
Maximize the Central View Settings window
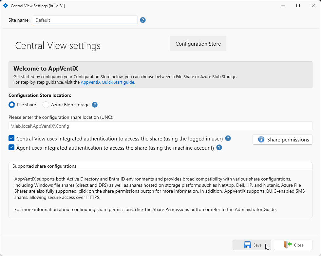(x=298, y=6)
